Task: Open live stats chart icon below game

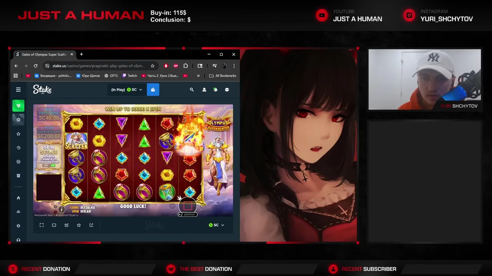Action: tap(66, 225)
